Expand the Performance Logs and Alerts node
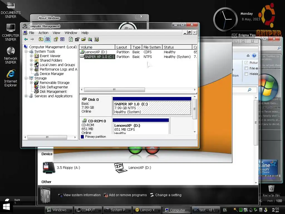The image size is (285, 214). point(31,69)
